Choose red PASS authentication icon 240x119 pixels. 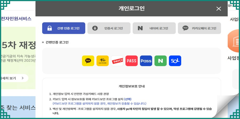pos(131,61)
